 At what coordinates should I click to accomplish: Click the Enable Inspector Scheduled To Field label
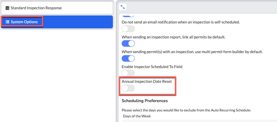[x=152, y=67]
